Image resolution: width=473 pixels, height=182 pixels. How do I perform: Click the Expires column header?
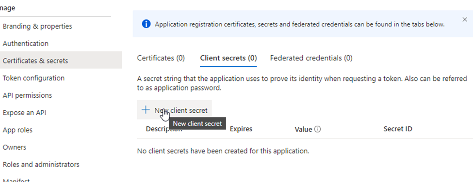tap(241, 129)
